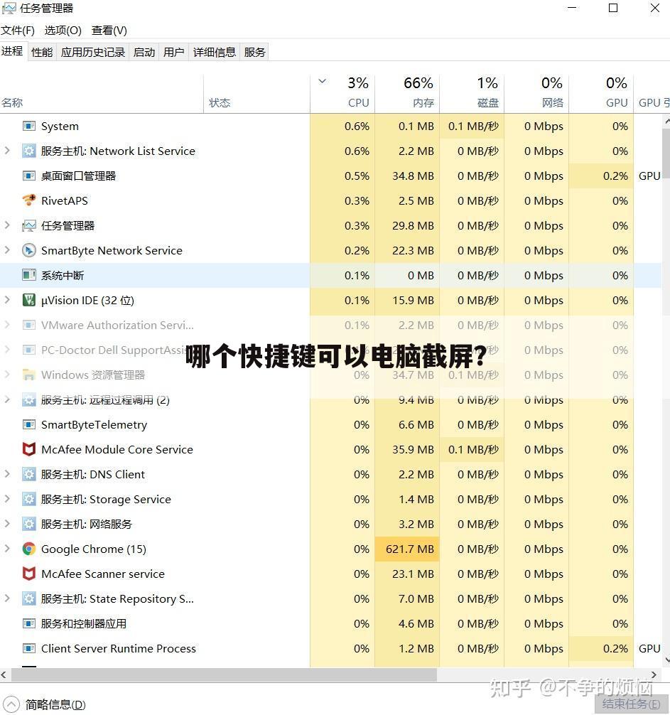Click the µVision IDE green icon
Viewport: 670px width, 715px height.
pos(28,300)
